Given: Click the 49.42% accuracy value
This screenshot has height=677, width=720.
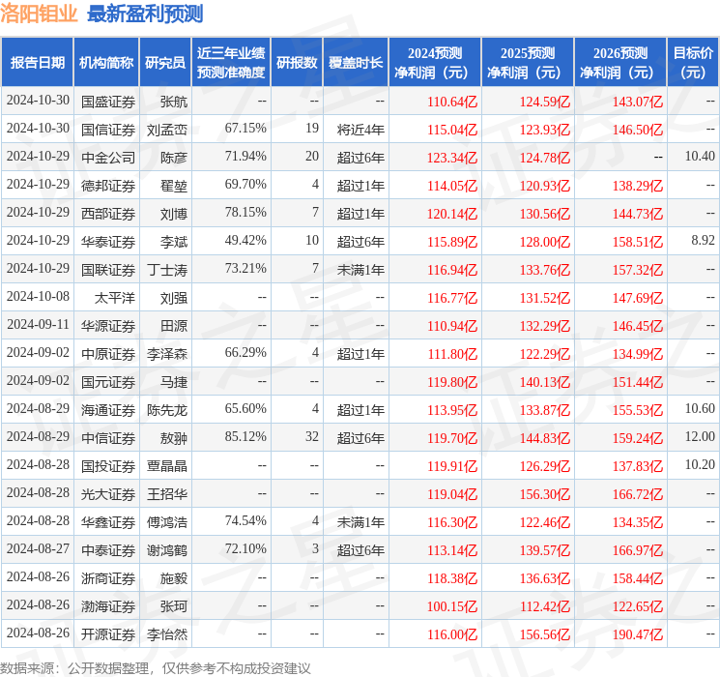Looking at the screenshot, I should pos(245,241).
